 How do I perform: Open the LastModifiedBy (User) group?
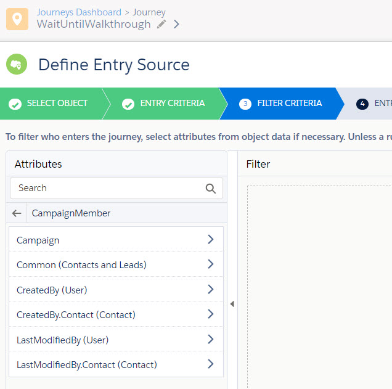pos(210,340)
